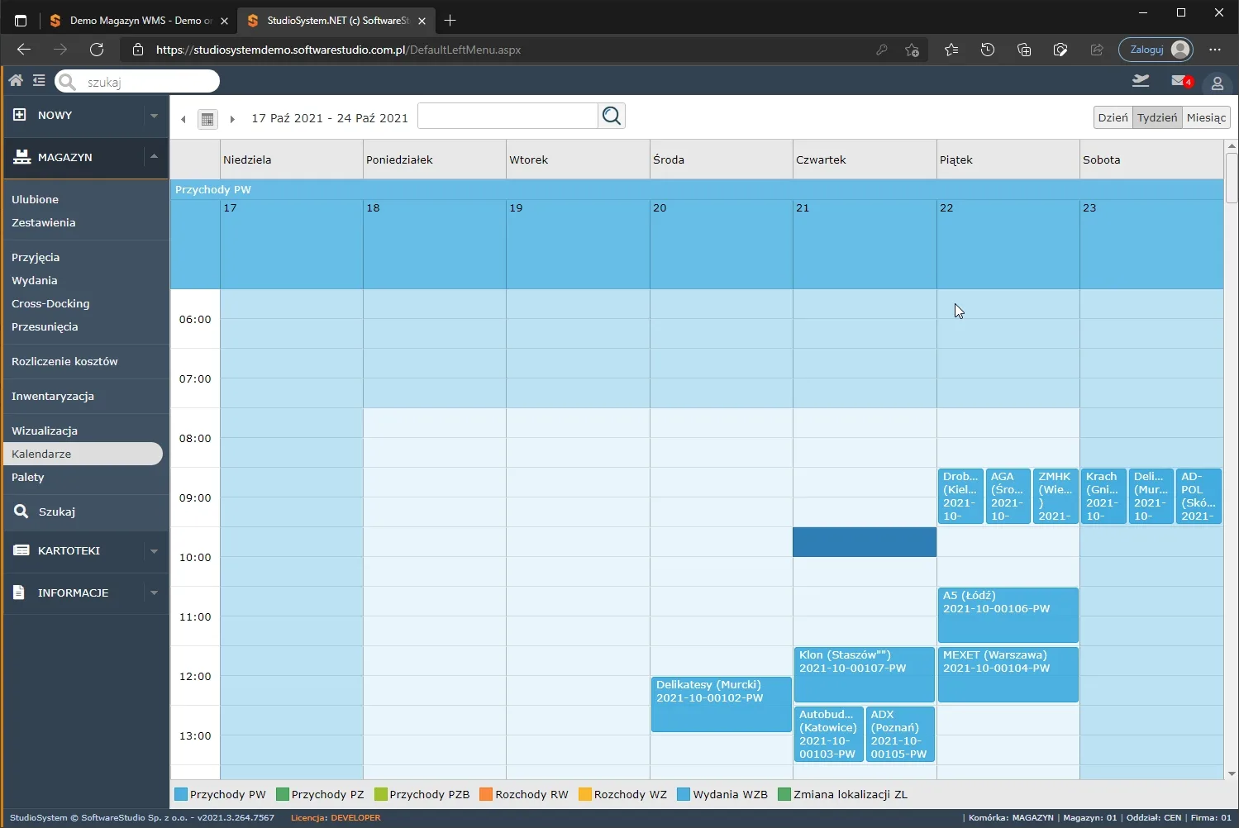Expand the NOWY menu arrow
This screenshot has height=828, width=1239.
pos(154,116)
